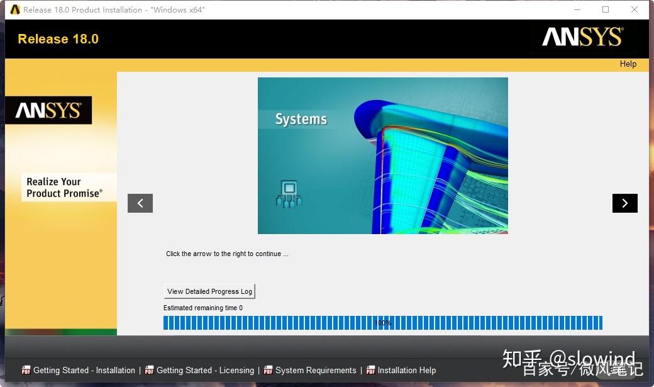
Task: Select the Getting Started - Installation link
Action: tap(84, 370)
